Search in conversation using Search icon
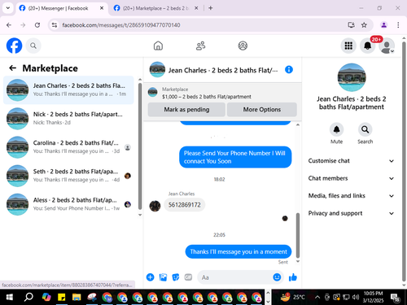The width and height of the screenshot is (407, 305). click(x=365, y=129)
